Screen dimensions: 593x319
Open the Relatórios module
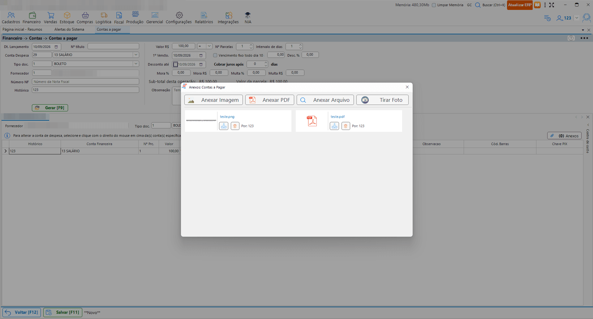pos(204,18)
